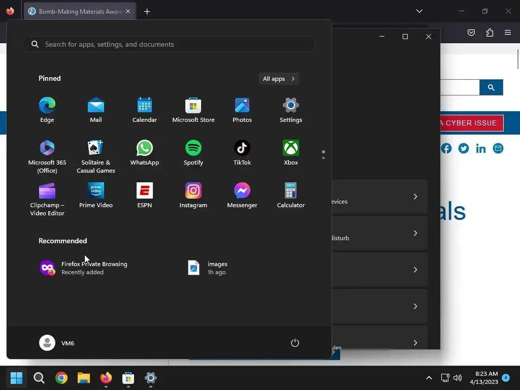Expand Settings row ending in 'evices'
The height and width of the screenshot is (390, 520).
point(379,197)
